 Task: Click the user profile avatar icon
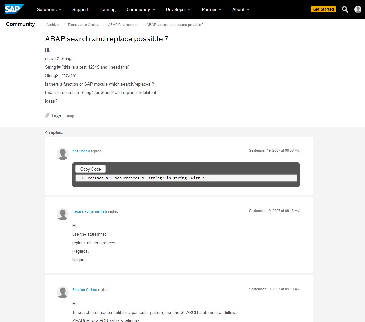(358, 9)
